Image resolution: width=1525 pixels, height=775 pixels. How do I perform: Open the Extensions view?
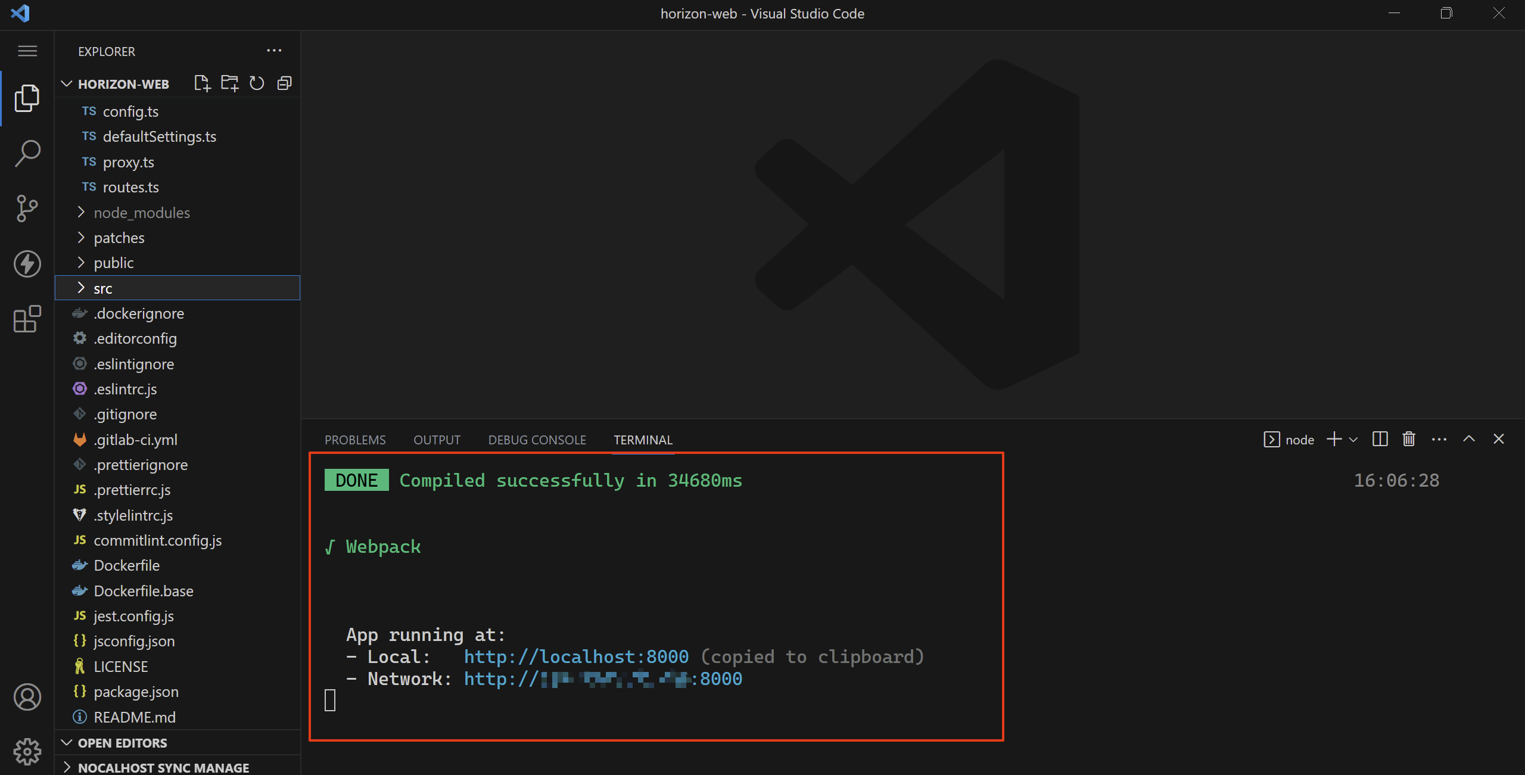[x=27, y=319]
